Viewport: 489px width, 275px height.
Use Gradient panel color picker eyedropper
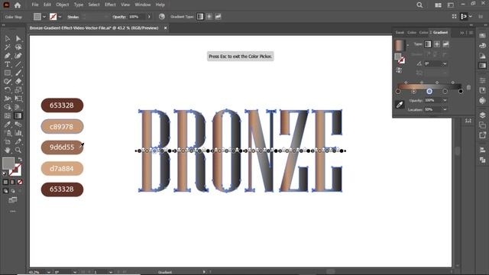pyautogui.click(x=400, y=105)
